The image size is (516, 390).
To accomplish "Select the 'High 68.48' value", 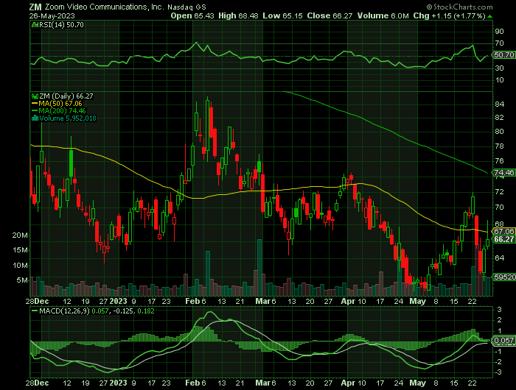I will tap(238, 15).
